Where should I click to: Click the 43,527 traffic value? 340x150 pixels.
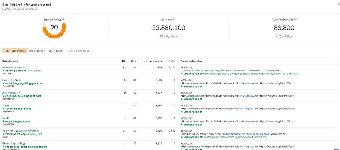click(x=171, y=131)
